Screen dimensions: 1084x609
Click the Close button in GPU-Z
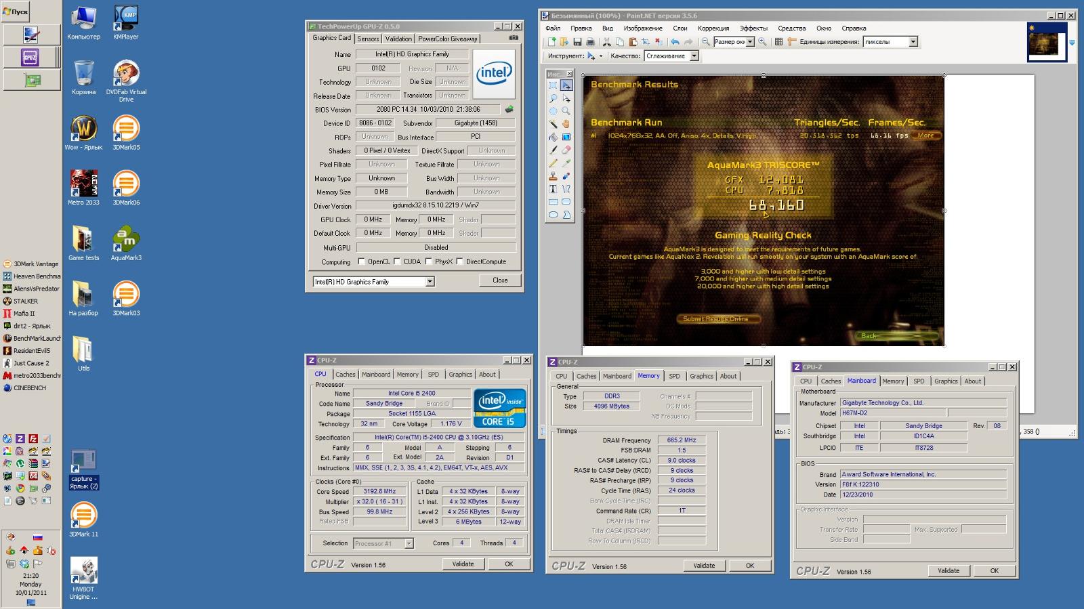500,280
